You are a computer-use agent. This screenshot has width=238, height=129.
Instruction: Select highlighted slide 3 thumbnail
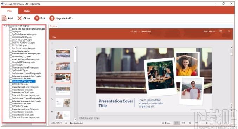(63, 78)
